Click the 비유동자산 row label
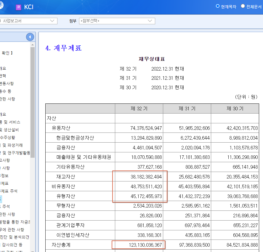263x252 pixels. pyautogui.click(x=63, y=186)
